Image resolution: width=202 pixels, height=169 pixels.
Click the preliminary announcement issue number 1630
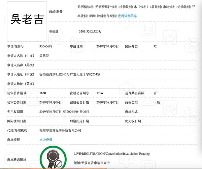click(x=42, y=93)
